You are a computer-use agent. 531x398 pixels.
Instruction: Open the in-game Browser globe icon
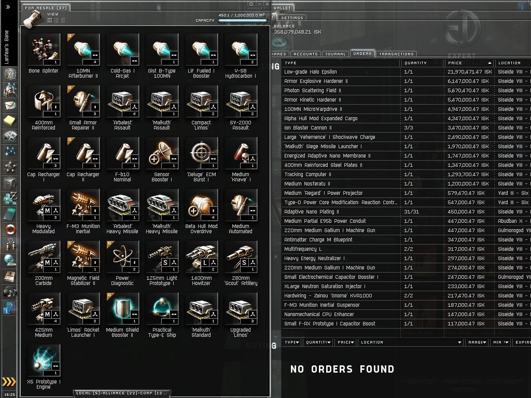(x=10, y=261)
